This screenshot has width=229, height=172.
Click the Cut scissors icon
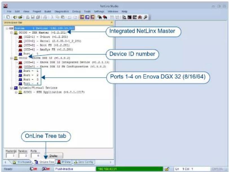[x=52, y=17]
